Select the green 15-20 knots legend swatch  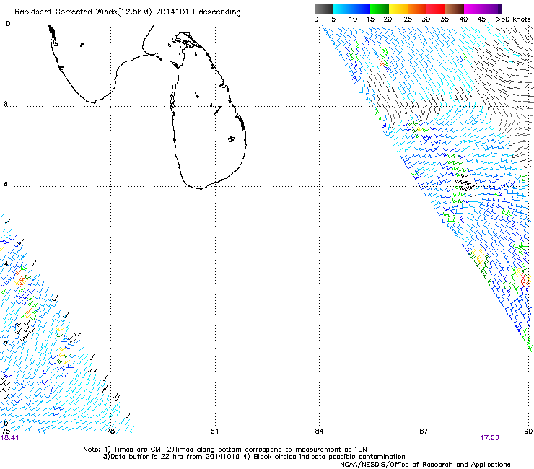point(380,9)
